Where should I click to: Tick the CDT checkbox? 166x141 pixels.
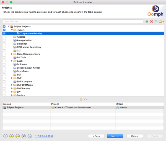click(x=4, y=51)
